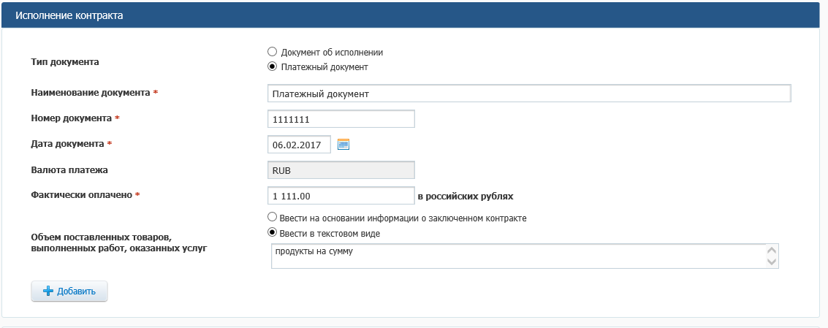This screenshot has width=828, height=328.
Task: Click the plus icon on Добавить
Action: pyautogui.click(x=48, y=291)
